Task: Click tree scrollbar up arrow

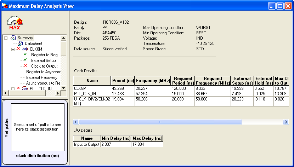Action: click(63, 38)
